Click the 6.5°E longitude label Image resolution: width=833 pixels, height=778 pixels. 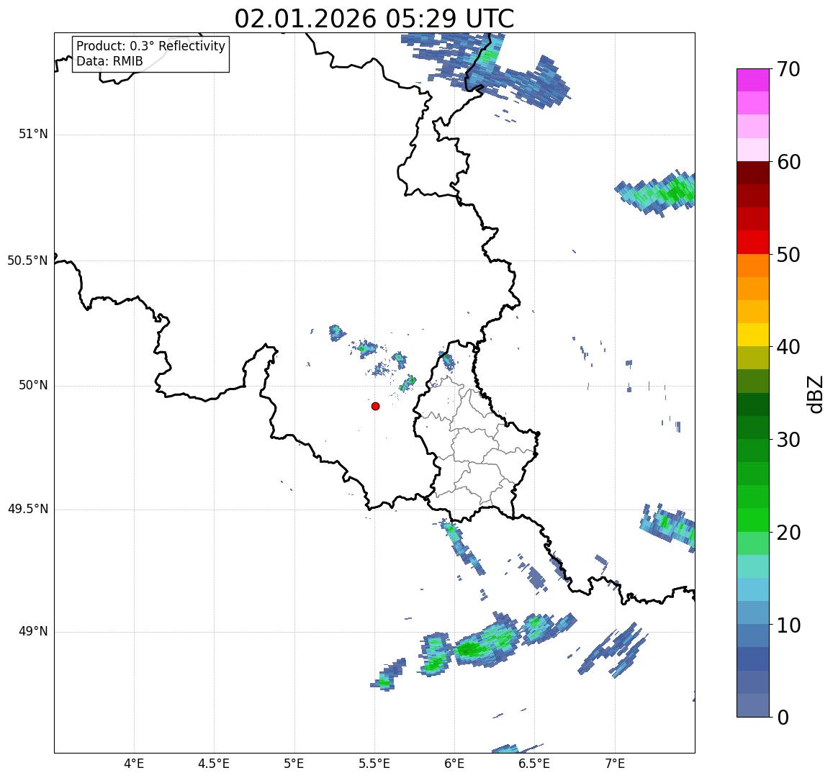click(534, 764)
